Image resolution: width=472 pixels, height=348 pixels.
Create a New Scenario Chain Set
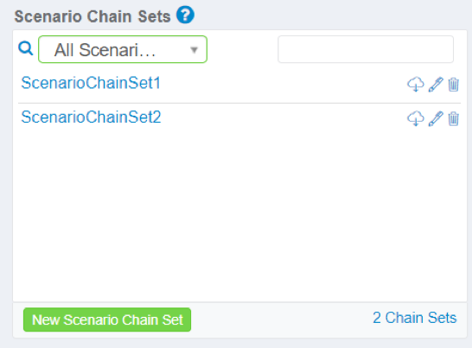pyautogui.click(x=107, y=320)
